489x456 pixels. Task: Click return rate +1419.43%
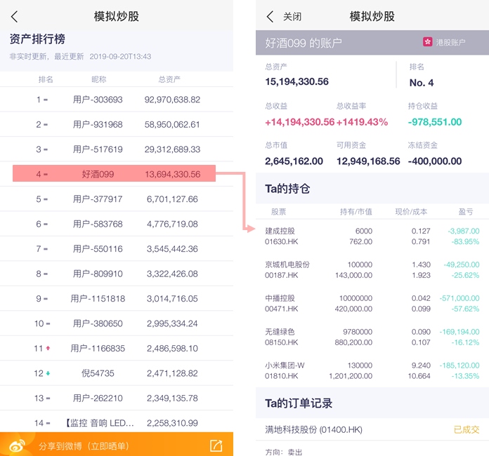point(362,122)
